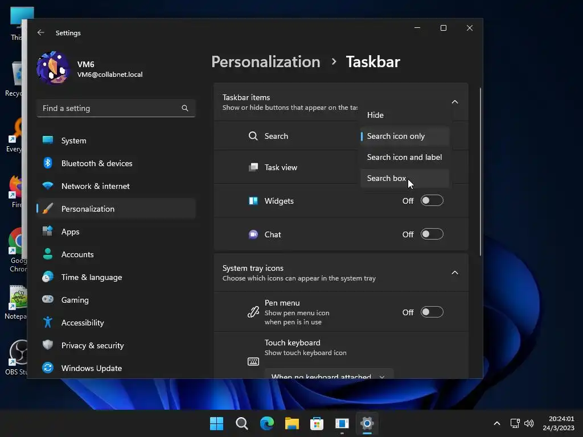Viewport: 583px width, 437px height.
Task: Click the VM6@collabnet.local account text
Action: tap(110, 75)
